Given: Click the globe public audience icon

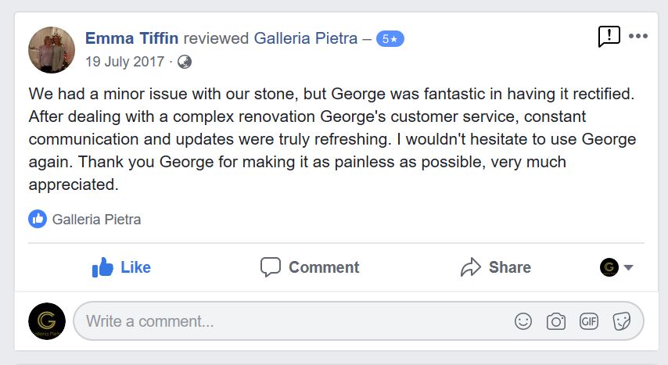Looking at the screenshot, I should tap(185, 61).
